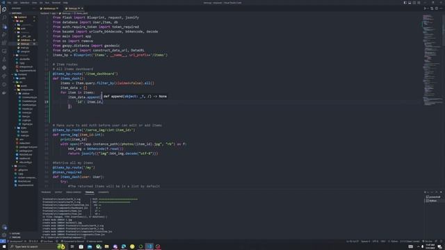Expand the TIMELINE section in sidebar
The height and width of the screenshot is (250, 445).
click(16, 237)
